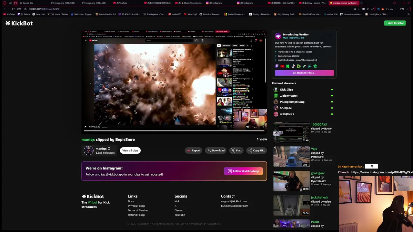Open the jecktheheck clip thumbnail

[x=291, y=205]
